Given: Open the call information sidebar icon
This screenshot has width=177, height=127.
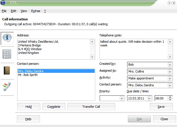Looking at the screenshot, I should tap(7, 38).
